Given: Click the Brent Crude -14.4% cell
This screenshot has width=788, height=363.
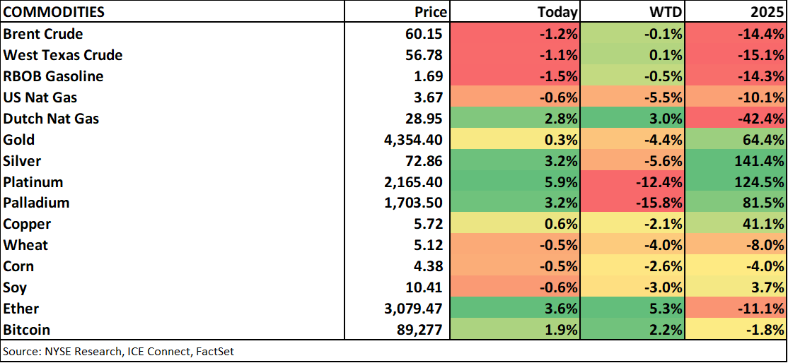Looking at the screenshot, I should click(x=736, y=34).
